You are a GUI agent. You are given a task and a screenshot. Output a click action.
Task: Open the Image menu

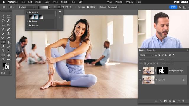click(x=38, y=2)
